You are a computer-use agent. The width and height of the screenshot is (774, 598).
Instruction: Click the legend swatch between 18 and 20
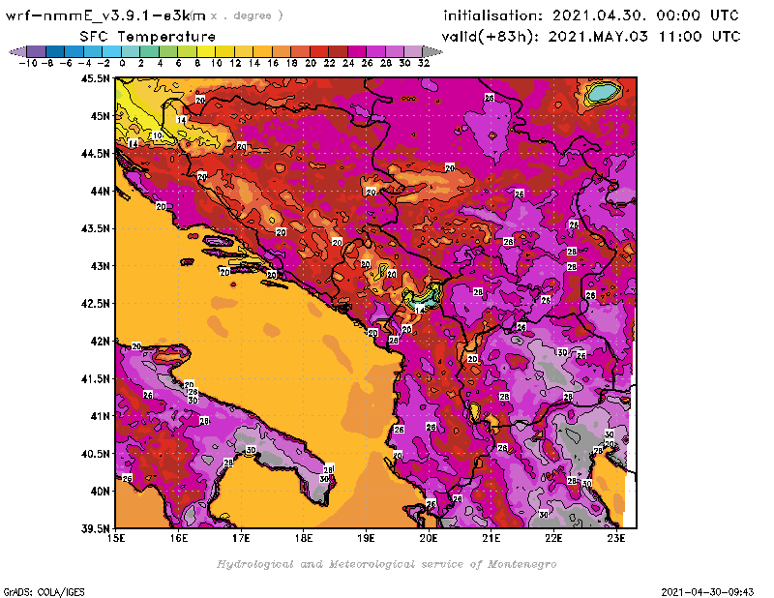(300, 51)
